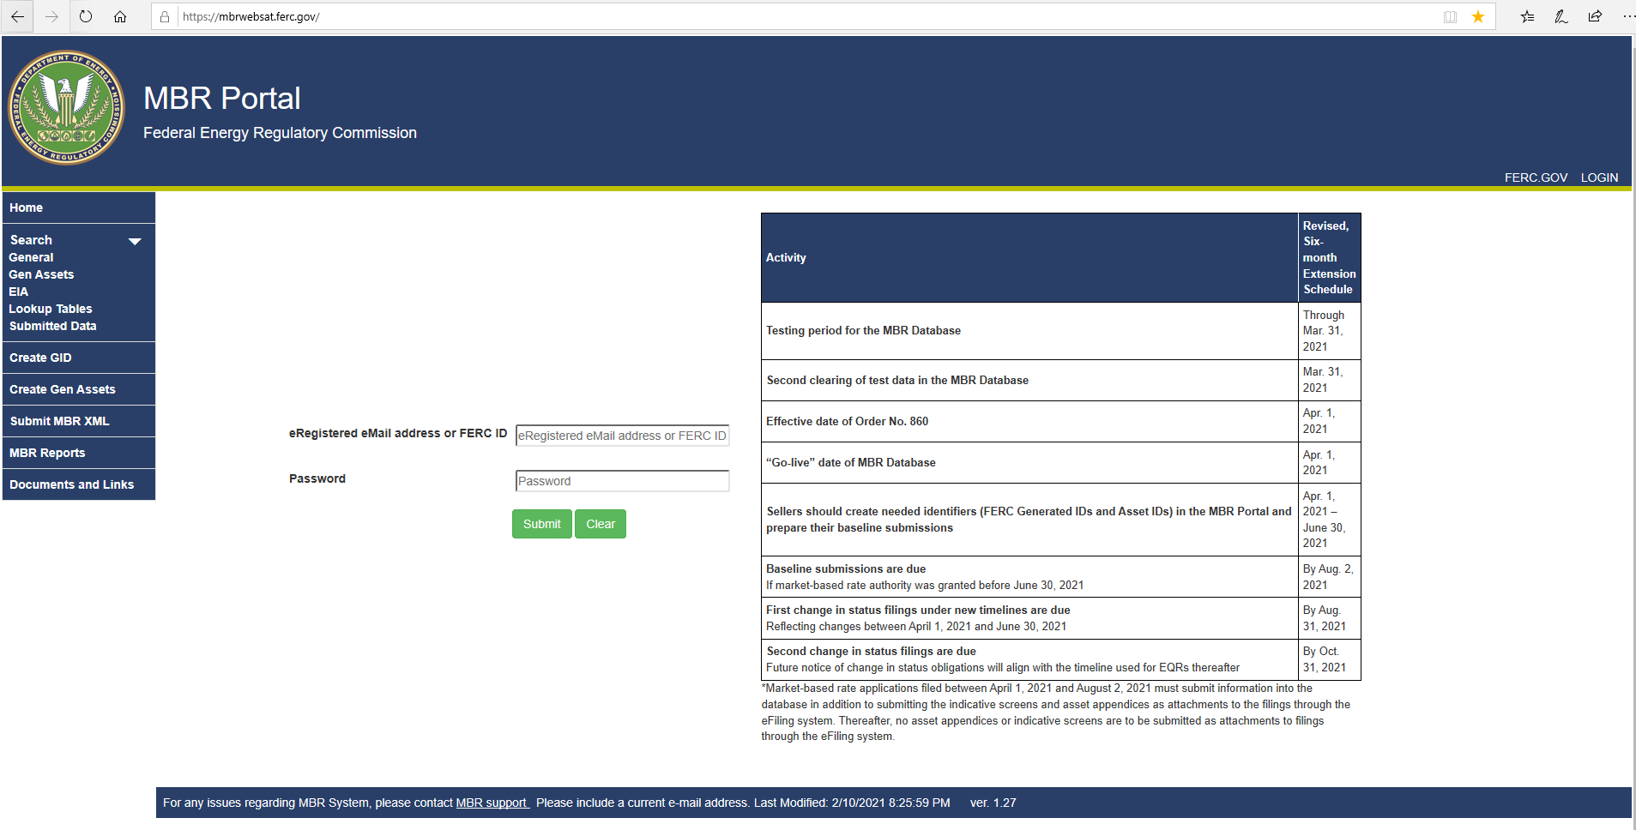Viewport: 1636px width, 830px height.
Task: Click the Password field label
Action: pyautogui.click(x=317, y=478)
